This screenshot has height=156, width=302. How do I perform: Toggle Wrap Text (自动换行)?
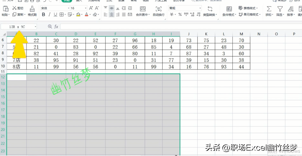(x=158, y=11)
